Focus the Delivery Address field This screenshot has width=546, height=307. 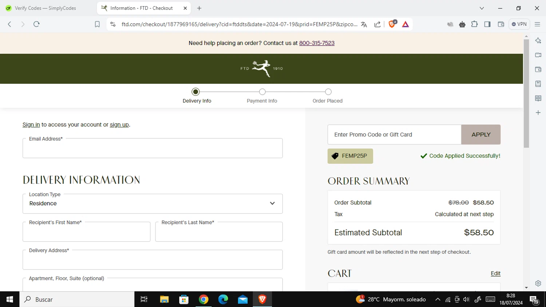(x=153, y=260)
